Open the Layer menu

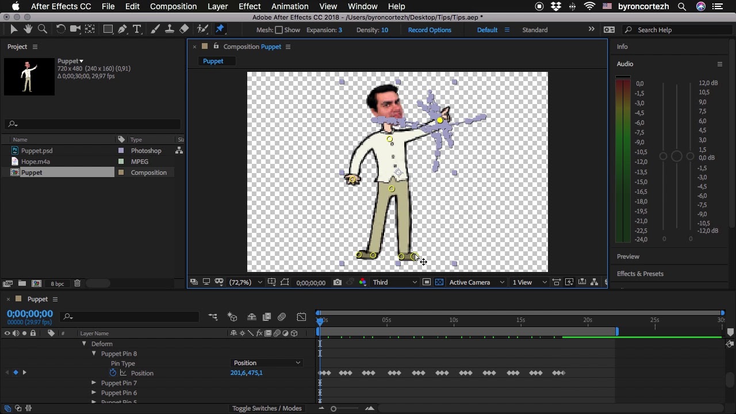pos(217,6)
